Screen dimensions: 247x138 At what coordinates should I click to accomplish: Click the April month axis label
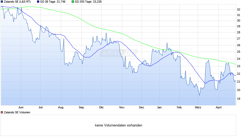click(x=218, y=107)
